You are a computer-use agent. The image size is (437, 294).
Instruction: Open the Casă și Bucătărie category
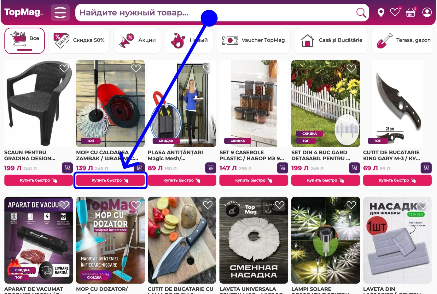pos(331,41)
